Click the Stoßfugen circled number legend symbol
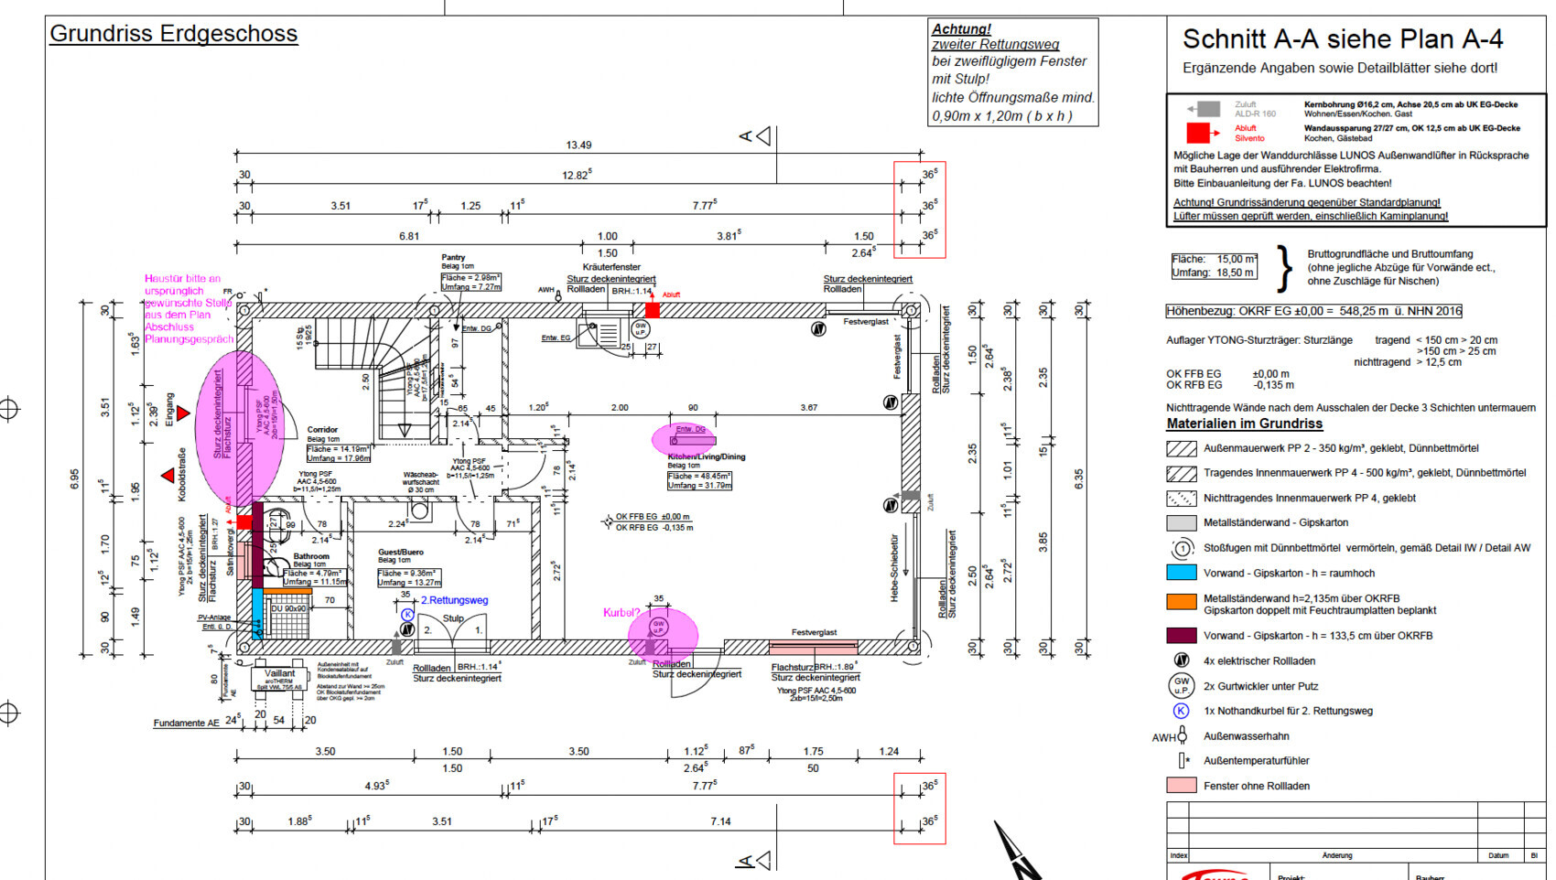The image size is (1556, 880). (1182, 549)
